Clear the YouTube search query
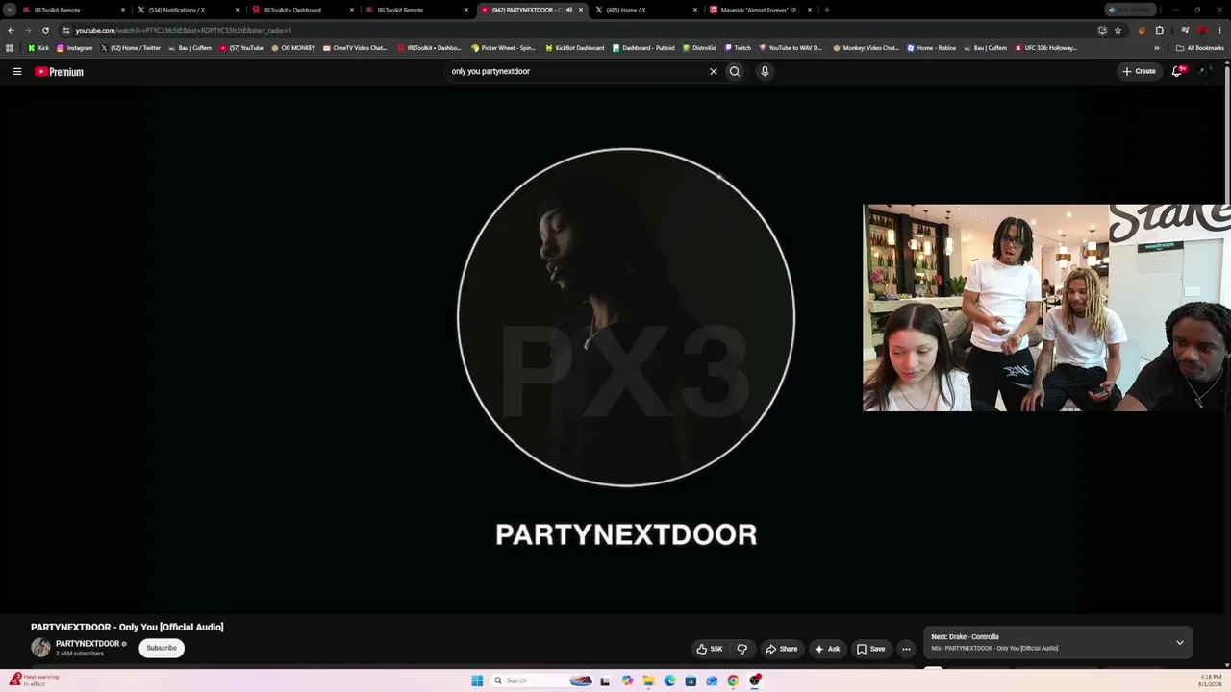The width and height of the screenshot is (1231, 692). pos(714,71)
